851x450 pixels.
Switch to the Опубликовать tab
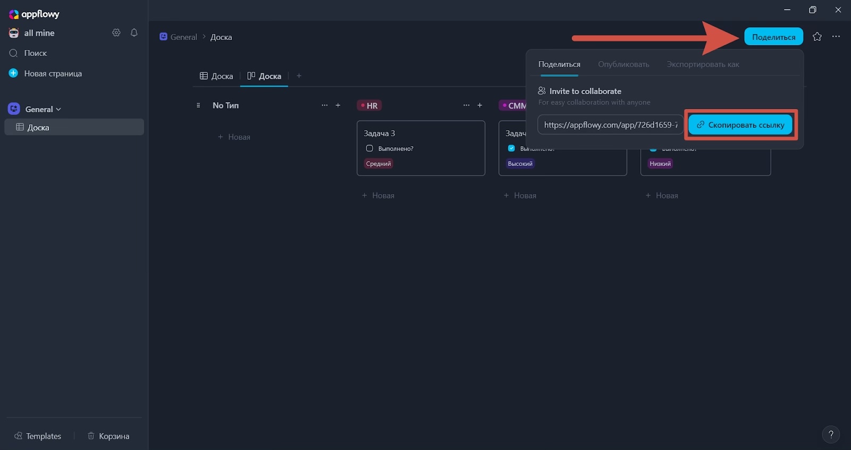(x=623, y=64)
